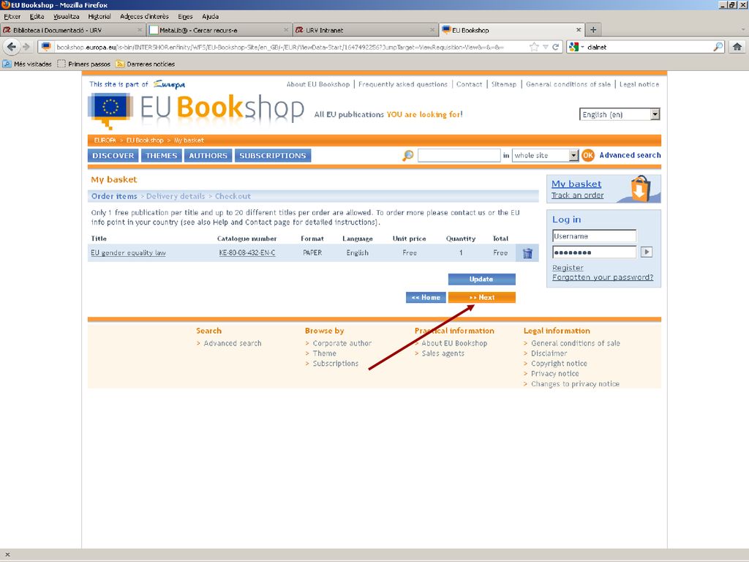
Task: Click the SUBSCRIPTIONS navigation button
Action: (x=273, y=155)
